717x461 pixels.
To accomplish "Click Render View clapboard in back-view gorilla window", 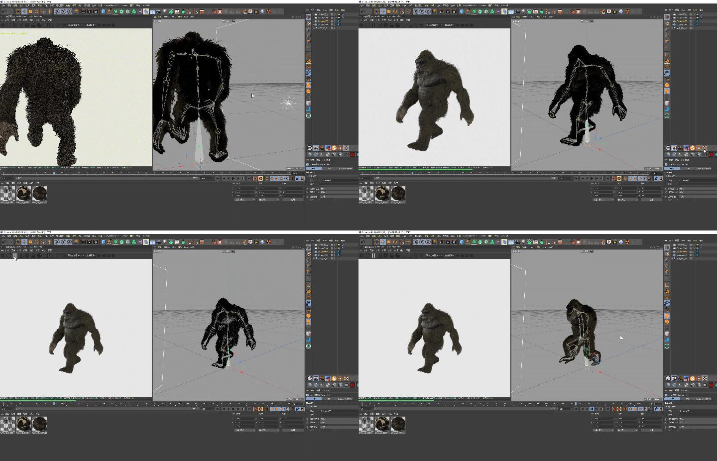I will tap(83, 11).
